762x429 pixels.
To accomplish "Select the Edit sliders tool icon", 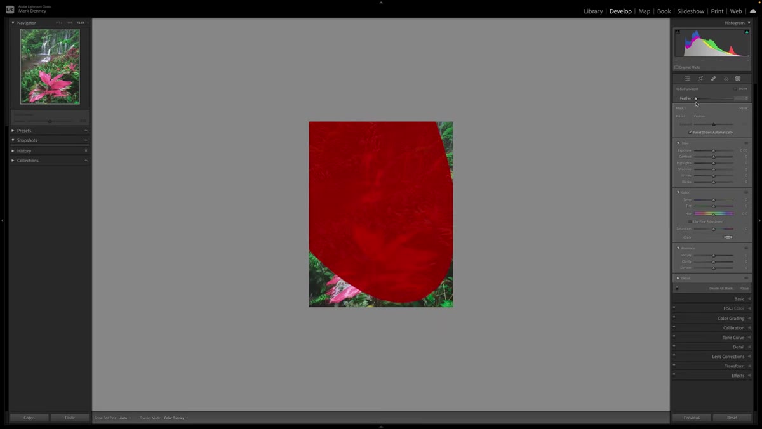I will click(x=688, y=79).
